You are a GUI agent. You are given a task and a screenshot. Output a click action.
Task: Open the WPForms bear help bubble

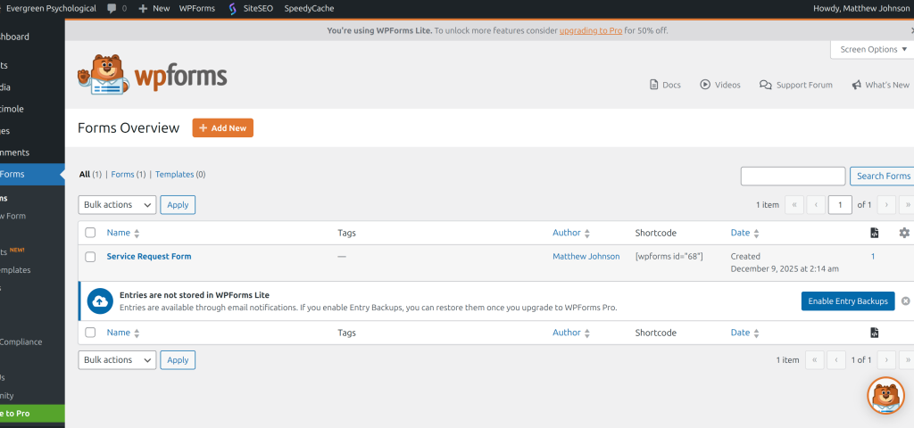pos(886,396)
